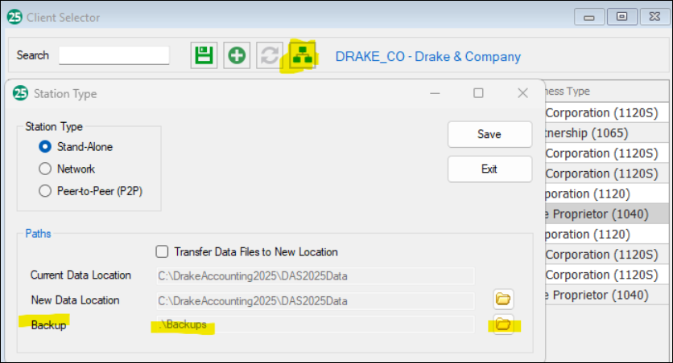This screenshot has width=673, height=363.
Task: Browse folder for Backup path
Action: pyautogui.click(x=503, y=324)
